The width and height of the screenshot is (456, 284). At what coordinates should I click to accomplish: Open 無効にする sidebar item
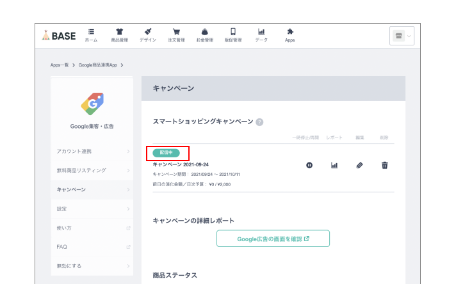[92, 266]
